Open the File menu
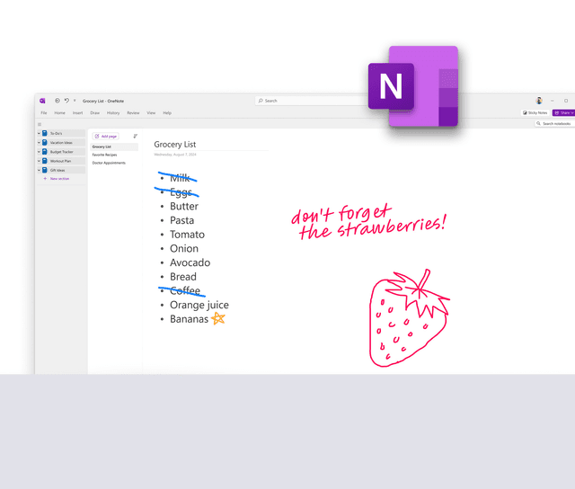Viewport: 575px width, 489px height. click(x=44, y=113)
